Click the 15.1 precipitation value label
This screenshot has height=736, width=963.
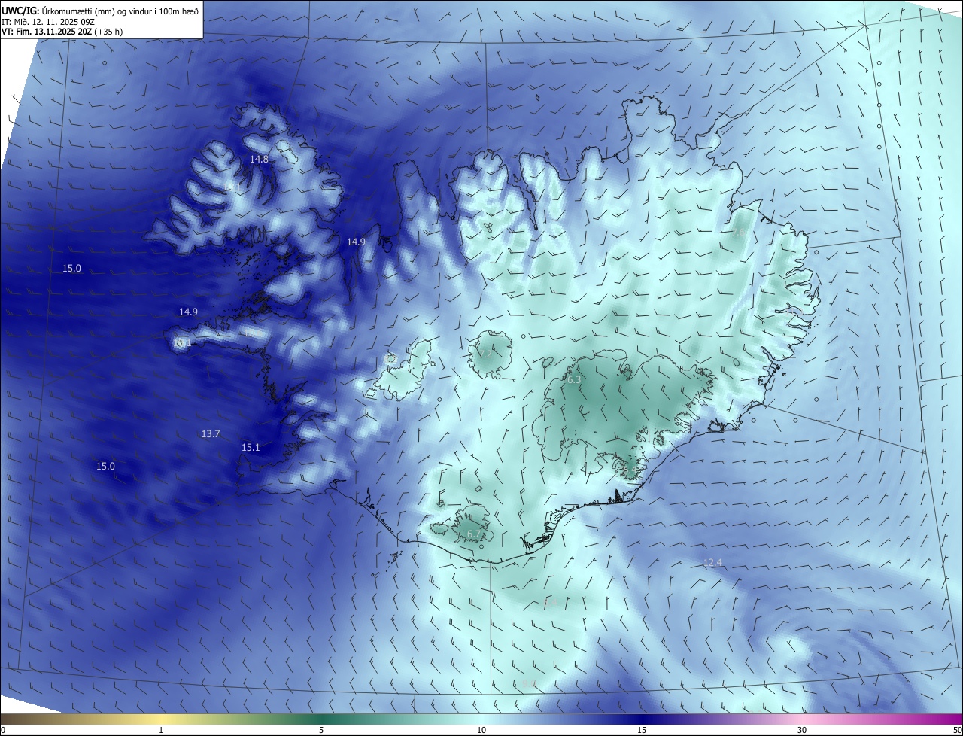coord(251,447)
